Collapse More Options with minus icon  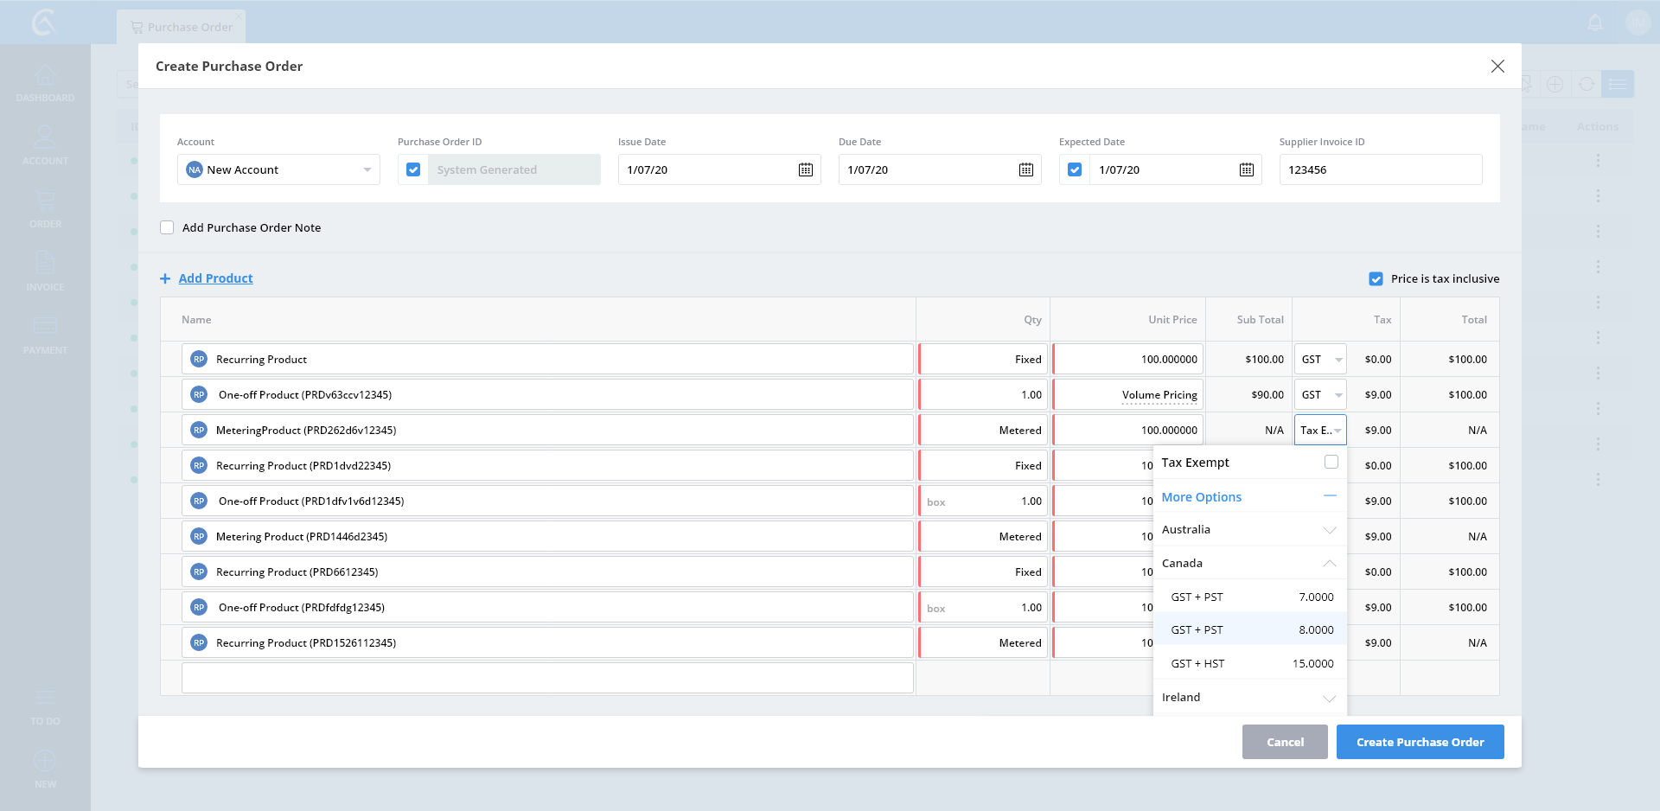(x=1330, y=496)
